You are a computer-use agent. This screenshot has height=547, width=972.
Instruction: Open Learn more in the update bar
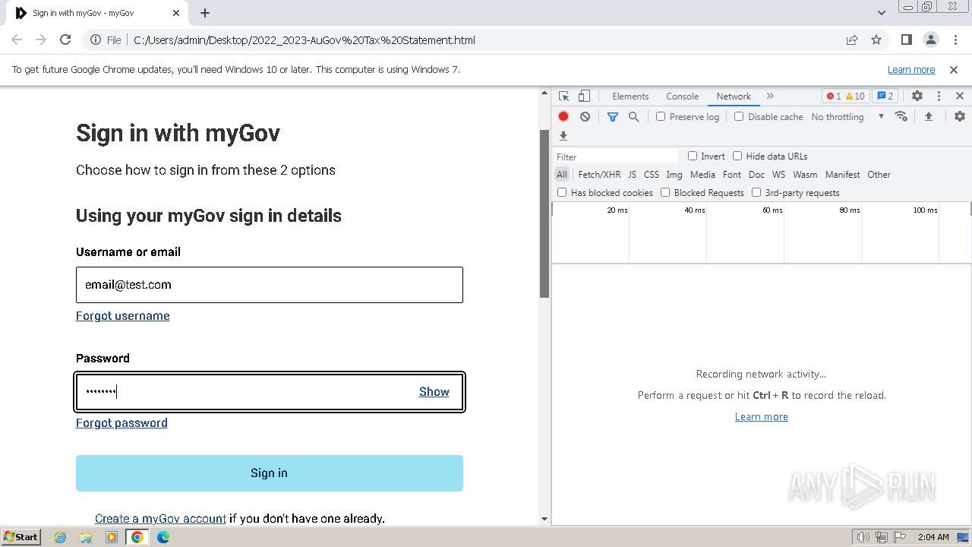click(x=911, y=70)
